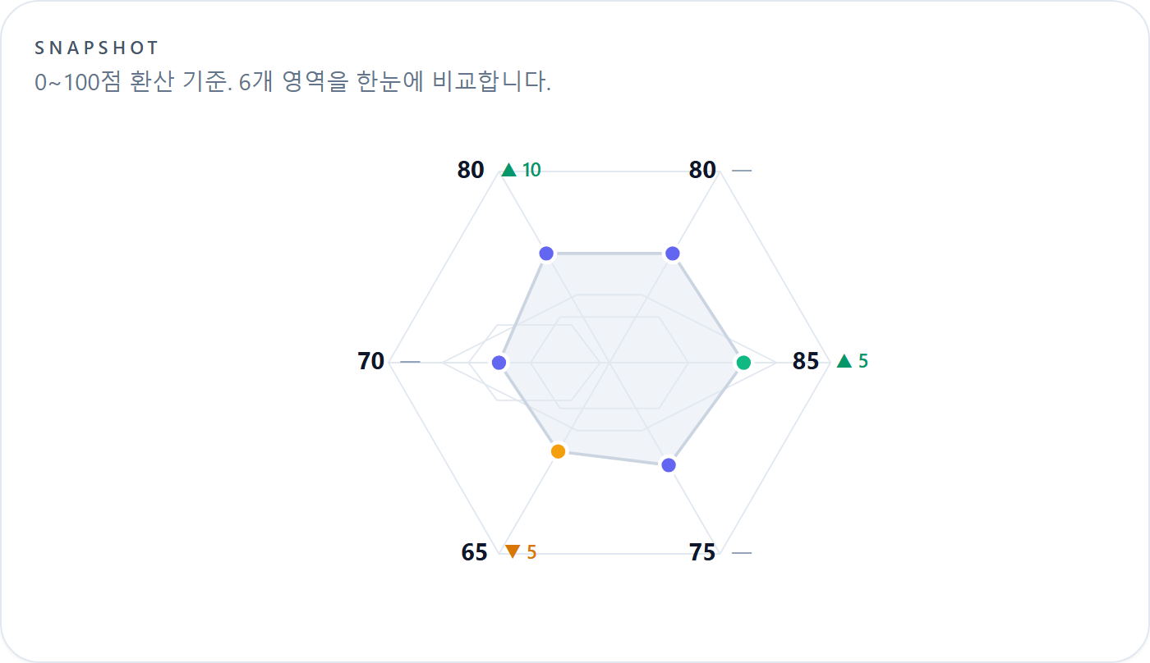Viewport: 1150px width, 663px height.
Task: Click the green up triangle next to 85
Action: [x=844, y=361]
